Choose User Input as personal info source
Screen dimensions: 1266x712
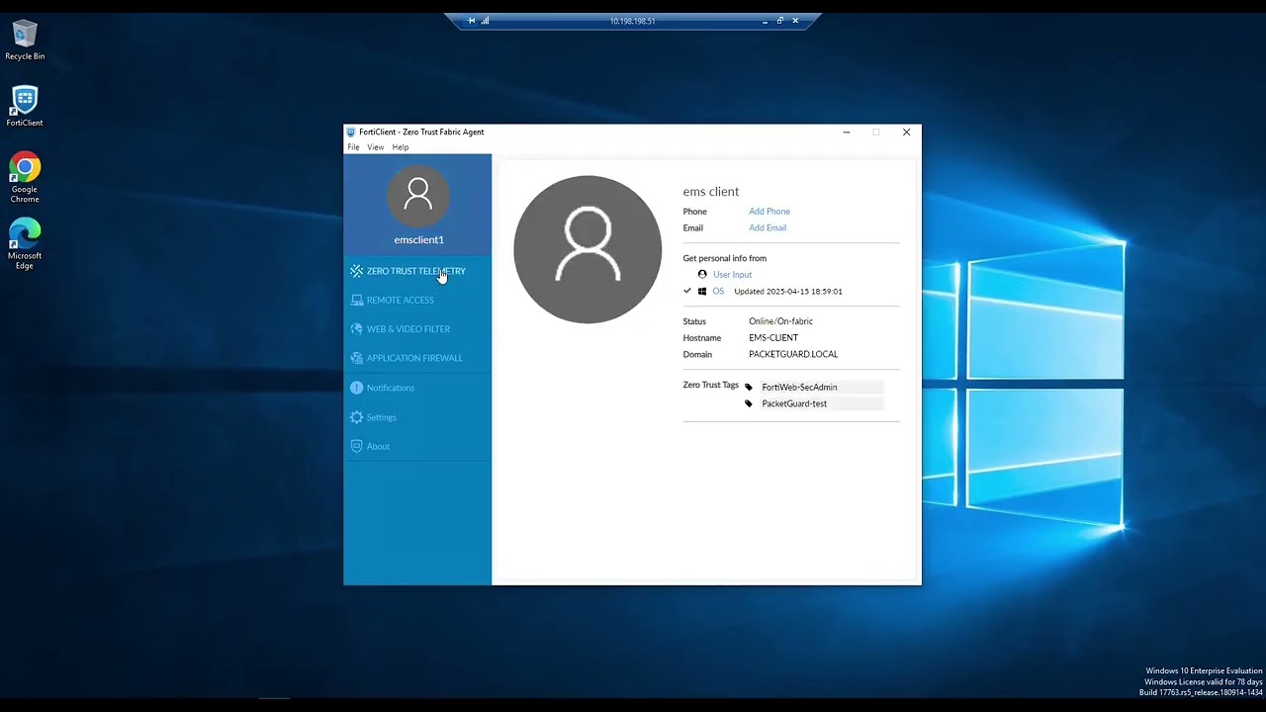(732, 275)
